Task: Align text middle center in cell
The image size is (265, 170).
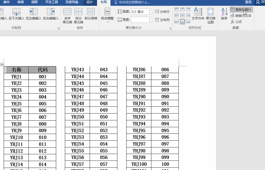Action: (182, 16)
